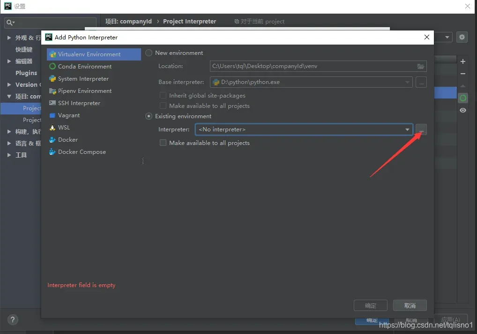
Task: Collapse 项目 settings category
Action: pos(9,97)
